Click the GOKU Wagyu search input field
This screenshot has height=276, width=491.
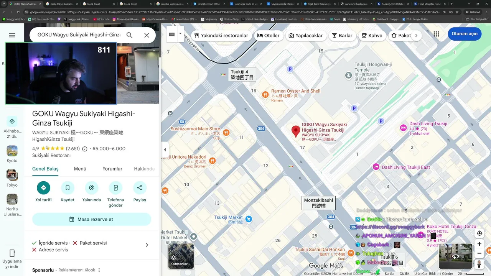[x=79, y=35]
